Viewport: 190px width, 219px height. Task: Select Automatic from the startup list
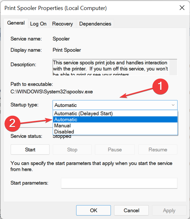click(115, 119)
